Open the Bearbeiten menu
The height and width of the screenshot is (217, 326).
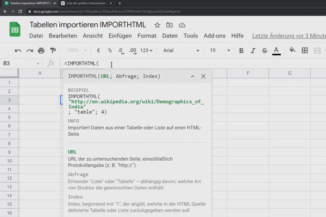point(63,36)
